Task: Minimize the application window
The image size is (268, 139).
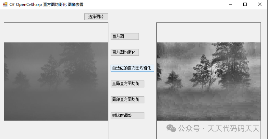Action: coord(230,5)
